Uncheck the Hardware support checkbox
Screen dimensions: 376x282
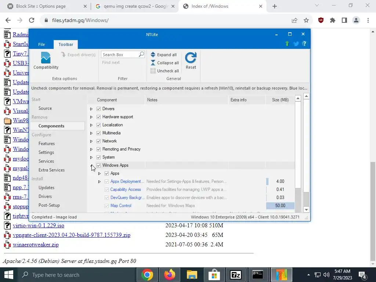[98, 117]
